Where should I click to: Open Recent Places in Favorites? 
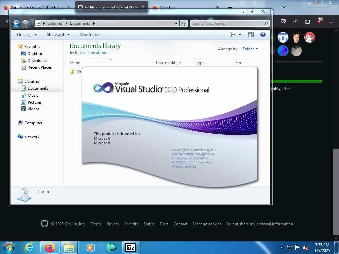(40, 67)
